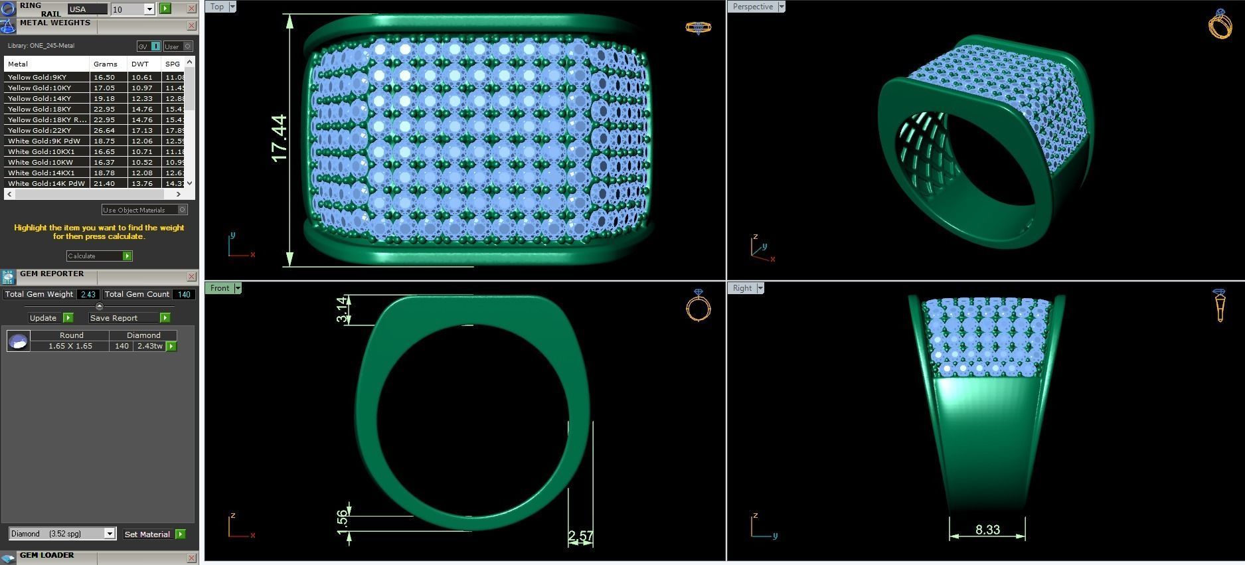Click the Calculate button
The image size is (1245, 565).
99,256
